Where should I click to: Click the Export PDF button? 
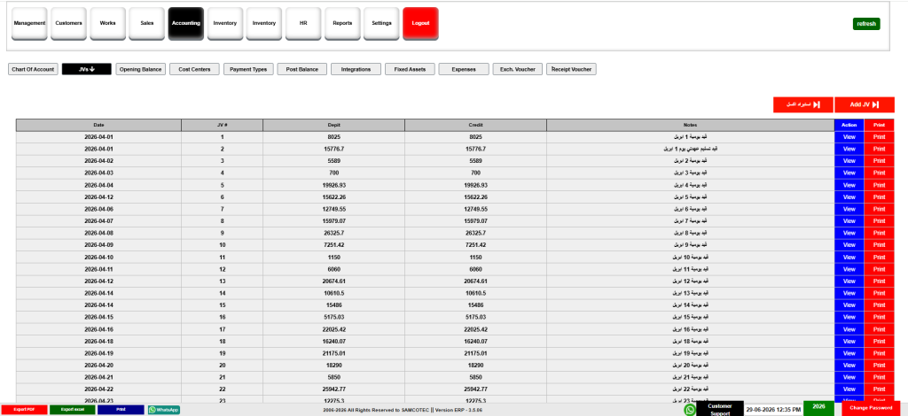coord(24,410)
